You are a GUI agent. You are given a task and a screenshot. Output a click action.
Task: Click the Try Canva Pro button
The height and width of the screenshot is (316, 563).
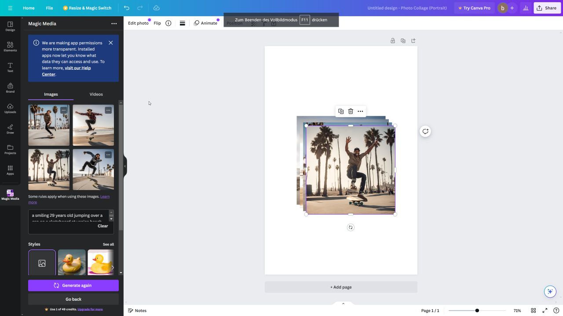coord(474,8)
